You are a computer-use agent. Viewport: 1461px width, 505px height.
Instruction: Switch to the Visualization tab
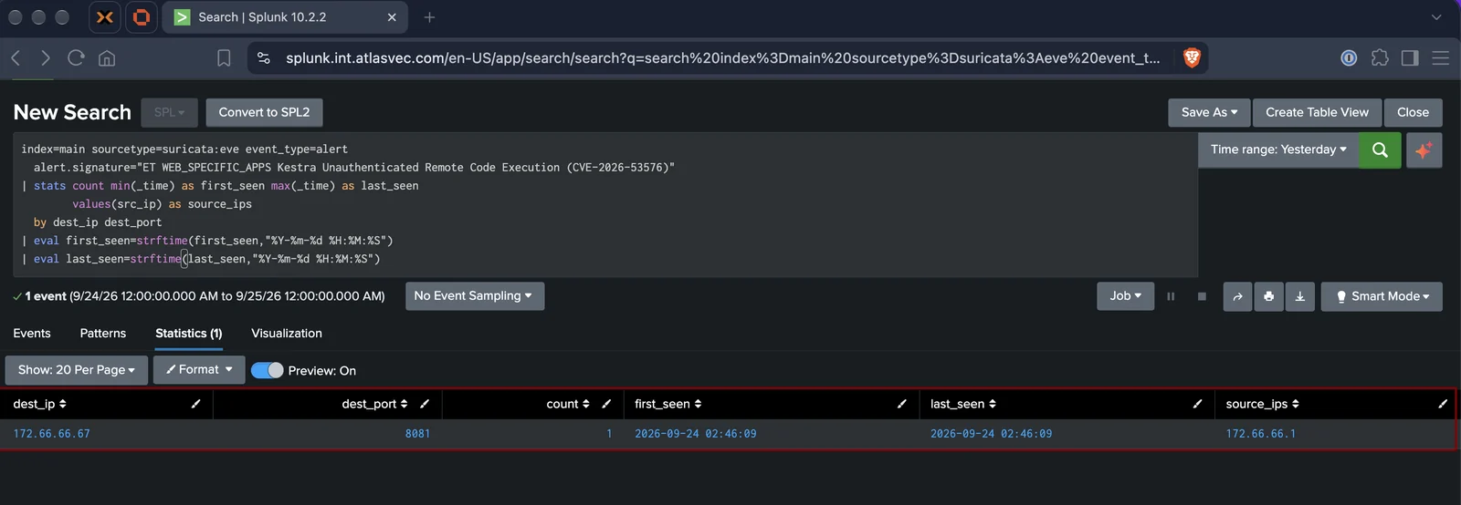click(287, 334)
